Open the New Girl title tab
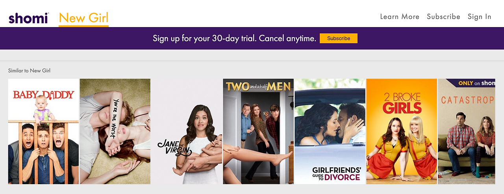 83,18
